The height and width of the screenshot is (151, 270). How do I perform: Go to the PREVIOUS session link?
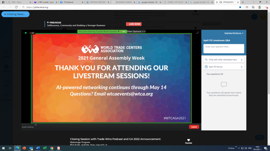(54, 23)
